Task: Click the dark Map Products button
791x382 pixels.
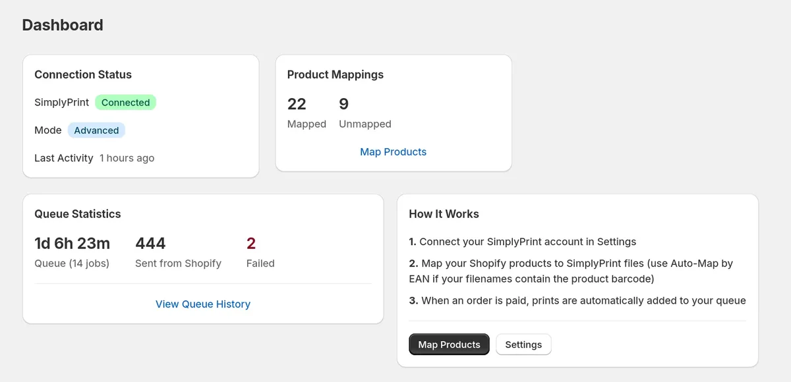Action: [449, 344]
